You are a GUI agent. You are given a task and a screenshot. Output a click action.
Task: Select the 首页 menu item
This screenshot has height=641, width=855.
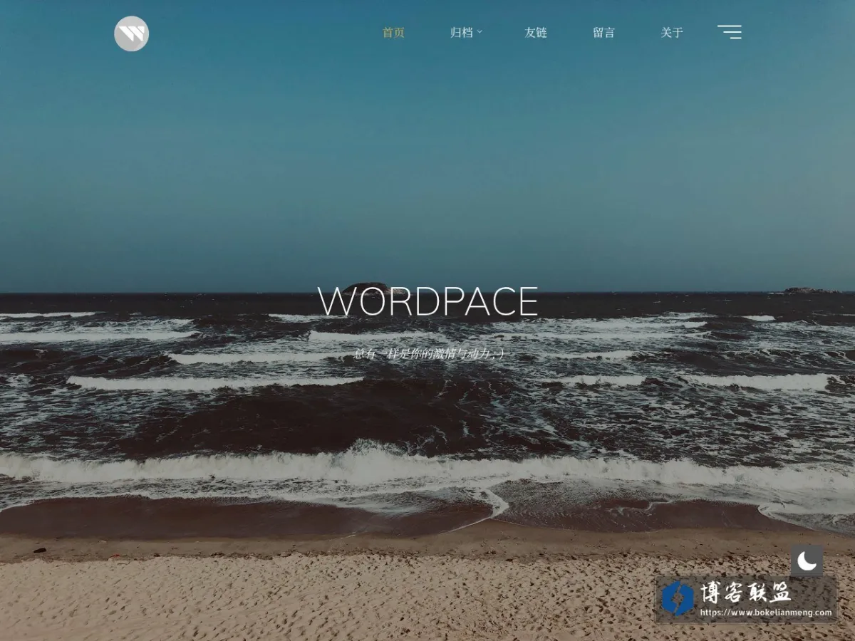(x=393, y=32)
